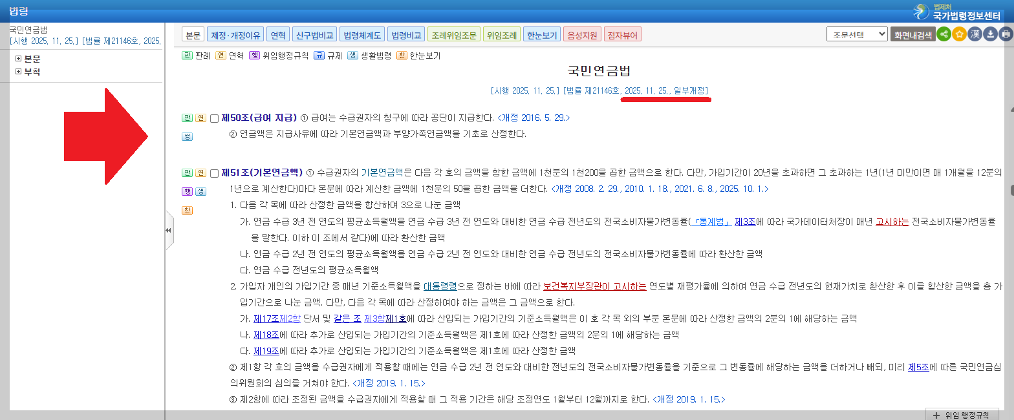Click the 국민연금법 title heading

coord(599,70)
